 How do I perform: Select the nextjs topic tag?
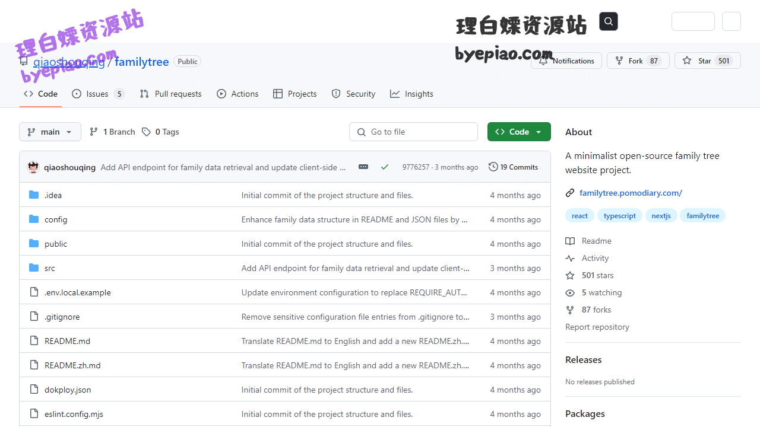pyautogui.click(x=661, y=216)
